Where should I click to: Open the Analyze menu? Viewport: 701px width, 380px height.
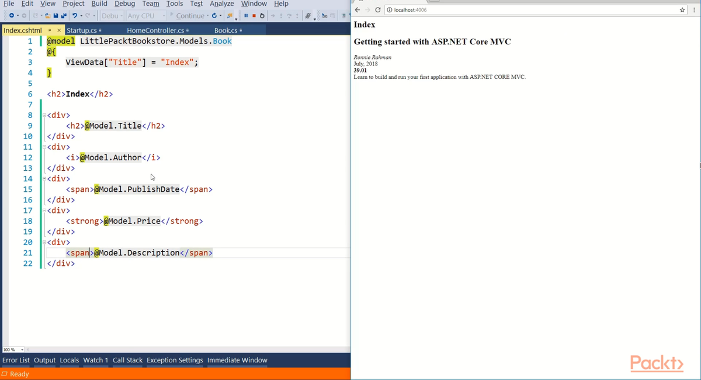click(x=222, y=4)
